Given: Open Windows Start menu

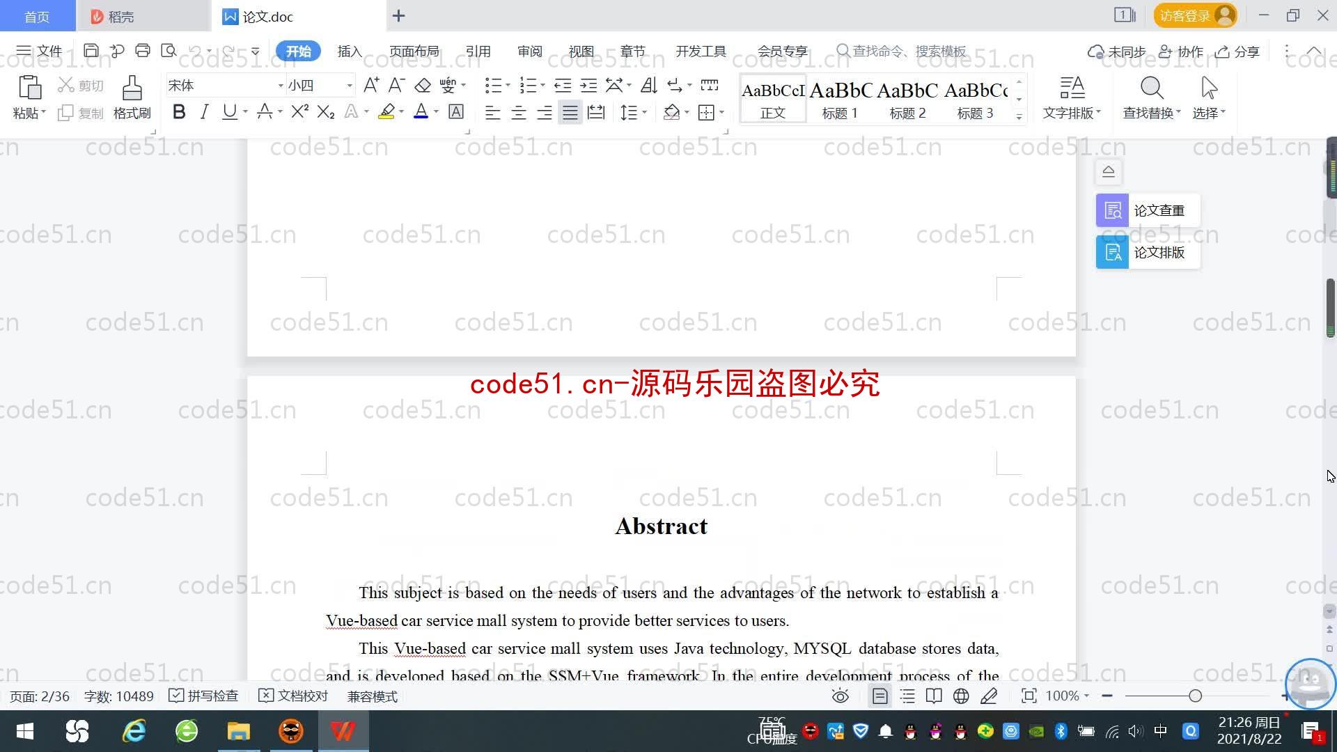Looking at the screenshot, I should (x=25, y=731).
